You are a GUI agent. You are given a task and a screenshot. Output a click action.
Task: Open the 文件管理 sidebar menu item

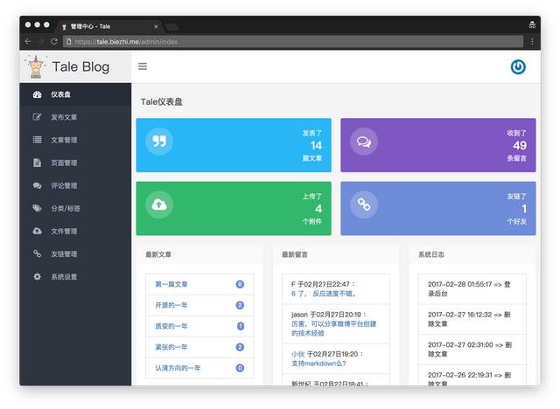point(75,231)
